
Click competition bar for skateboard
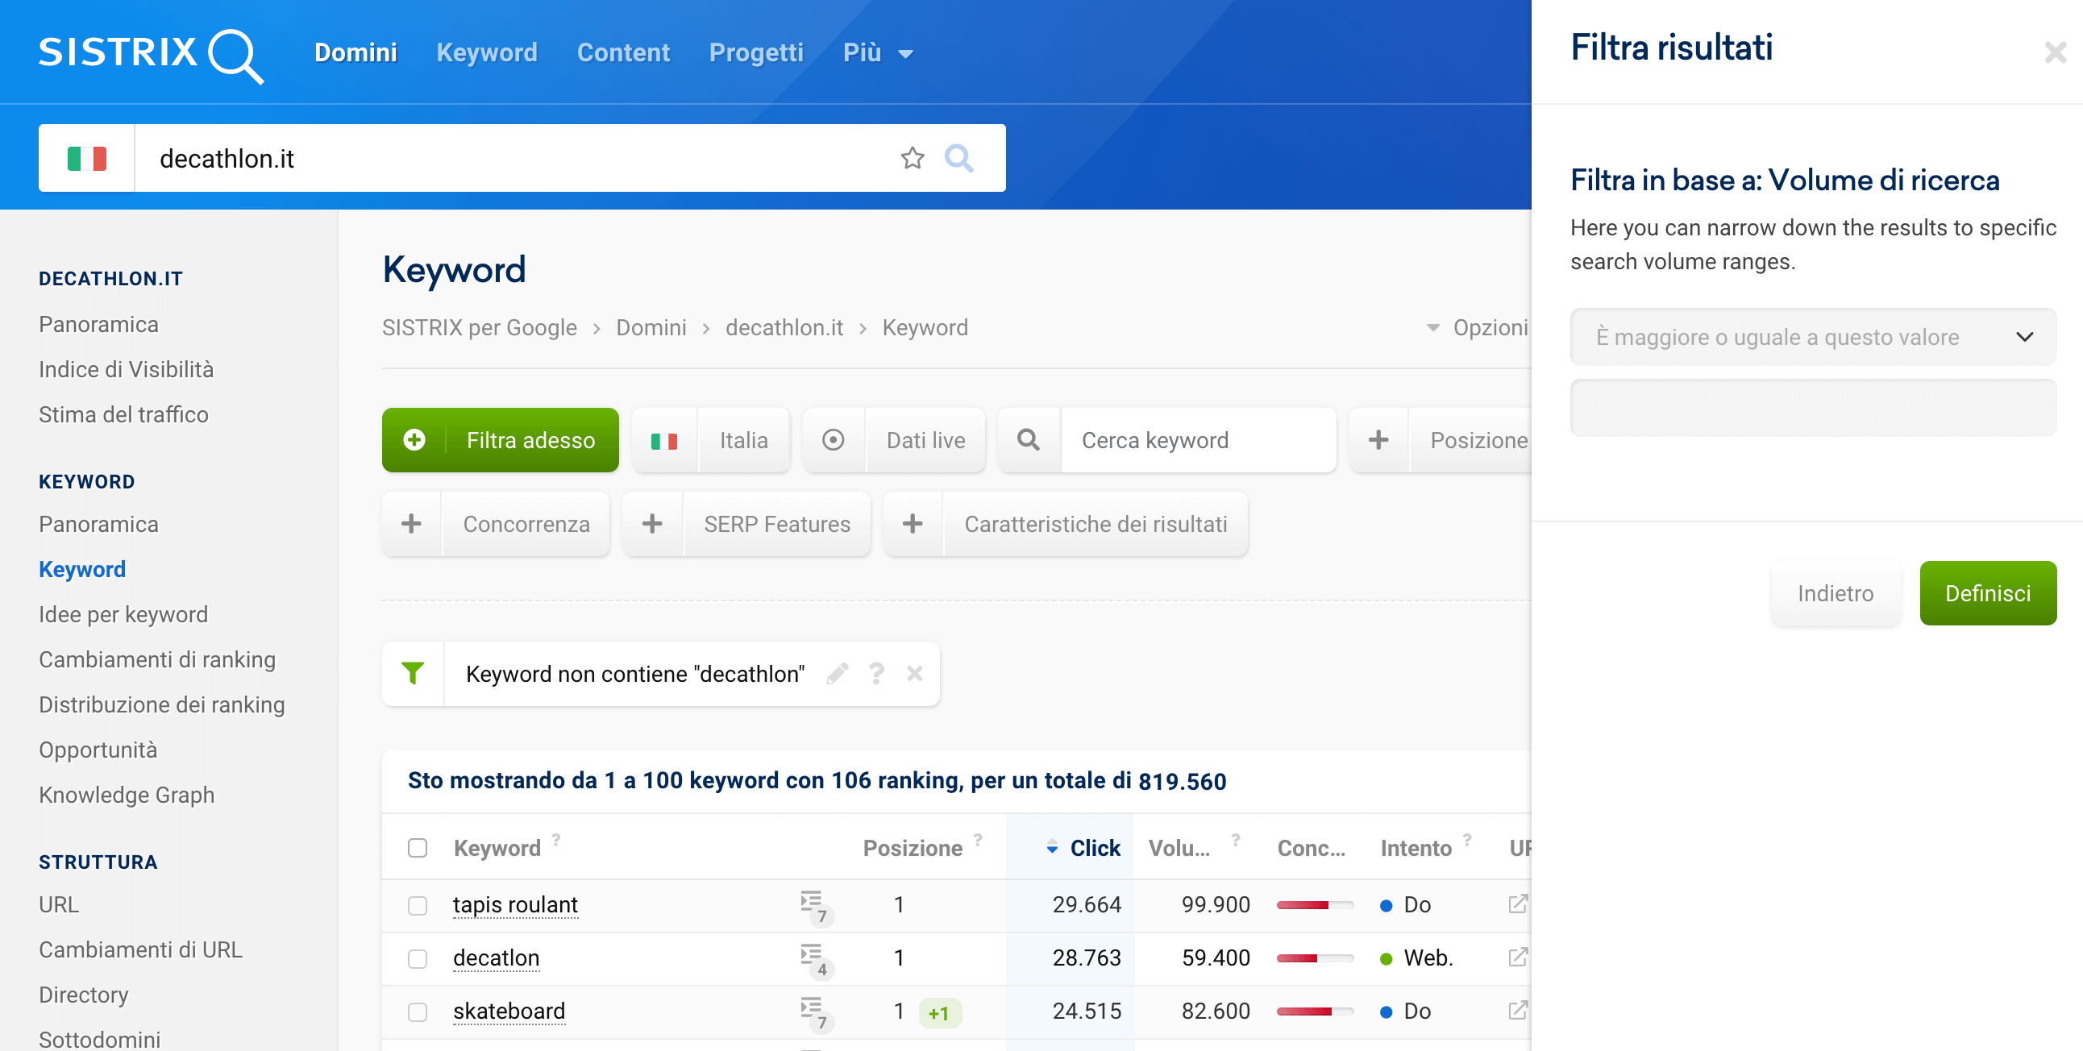pos(1315,1012)
